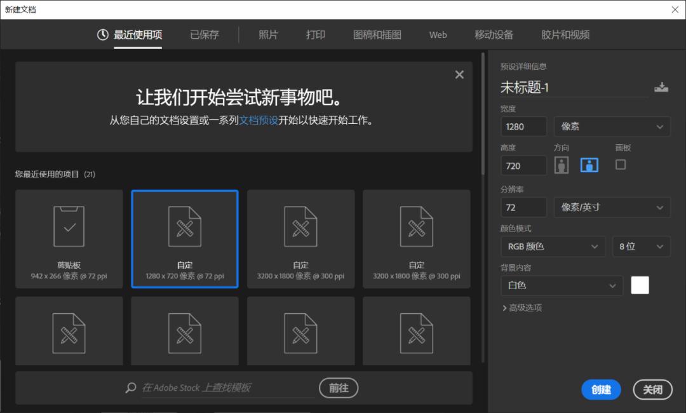Viewport: 686px width, 413px height.
Task: Open the RGB 颜色 color mode dropdown
Action: [553, 247]
